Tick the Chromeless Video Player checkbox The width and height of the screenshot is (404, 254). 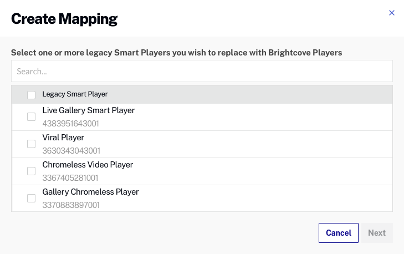(x=32, y=171)
